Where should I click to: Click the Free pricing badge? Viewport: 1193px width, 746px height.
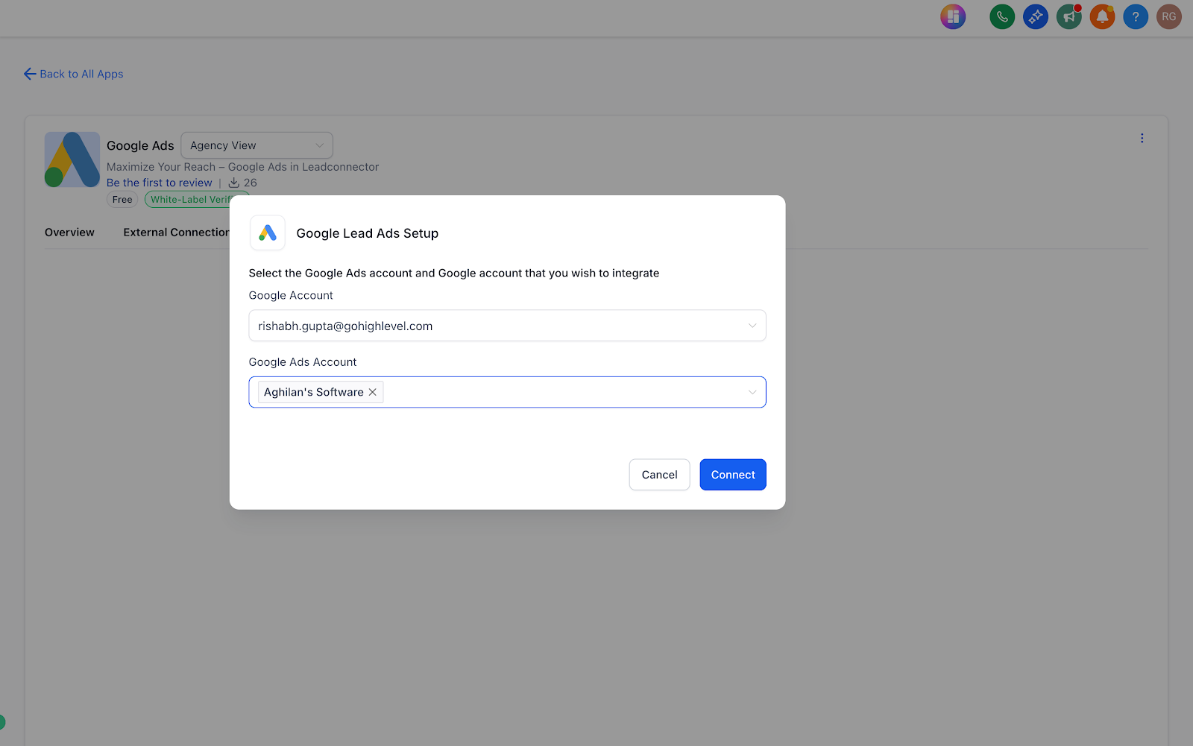(122, 200)
